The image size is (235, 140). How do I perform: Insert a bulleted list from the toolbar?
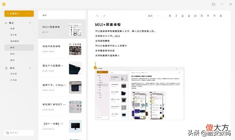[202, 16]
